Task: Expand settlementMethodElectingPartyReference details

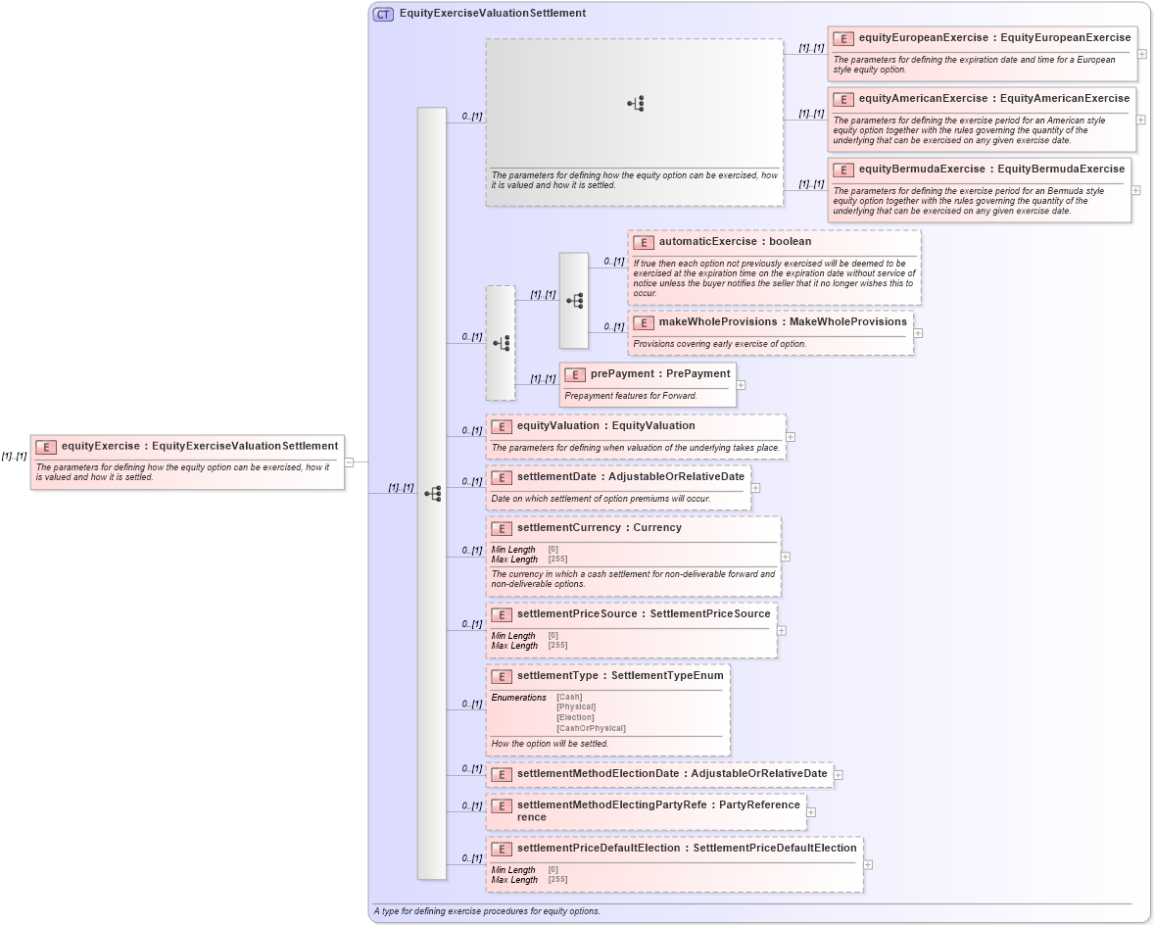Action: (809, 812)
